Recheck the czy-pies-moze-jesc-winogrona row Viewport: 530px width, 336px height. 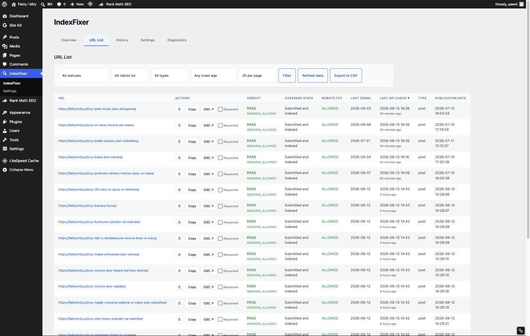179,109
